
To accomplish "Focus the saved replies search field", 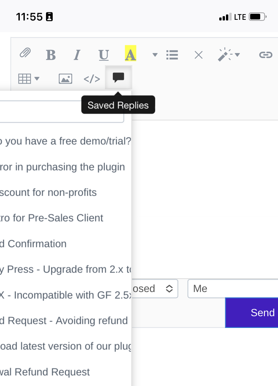I will point(61,111).
